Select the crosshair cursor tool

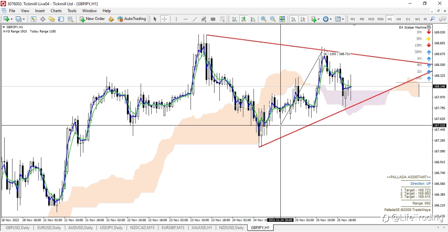[164, 19]
